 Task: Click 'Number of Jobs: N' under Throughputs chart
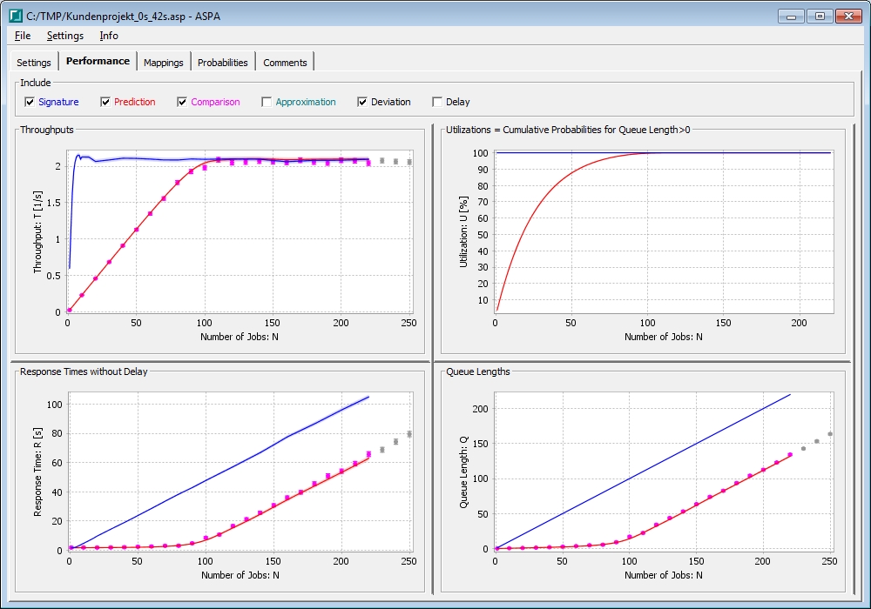coord(240,337)
